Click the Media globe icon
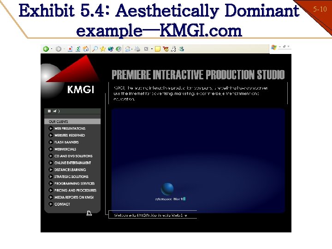Viewport: 332px width, 249px height. [x=111, y=49]
